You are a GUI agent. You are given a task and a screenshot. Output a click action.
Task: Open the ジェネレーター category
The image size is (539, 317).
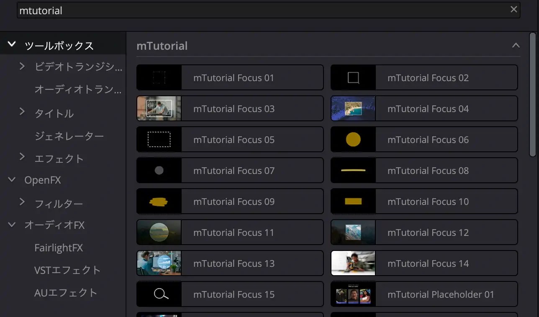pos(69,136)
